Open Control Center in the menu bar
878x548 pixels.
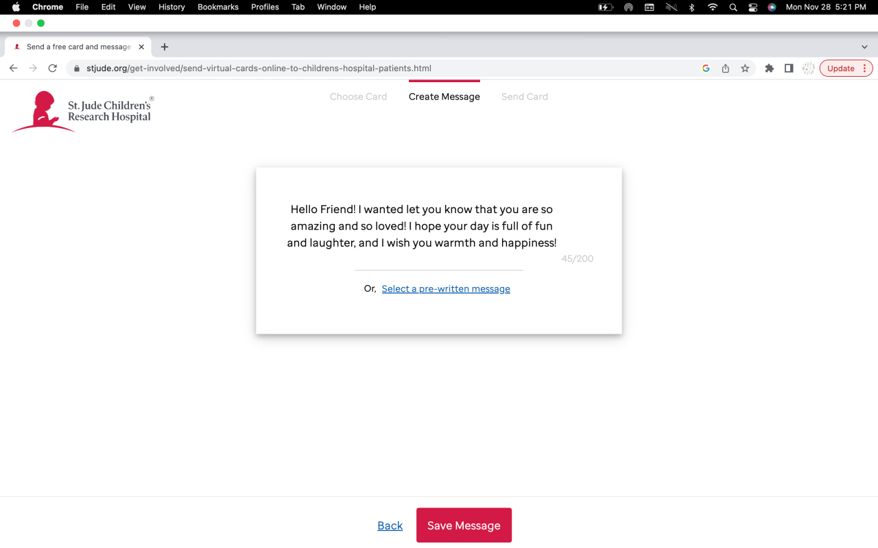click(x=752, y=7)
